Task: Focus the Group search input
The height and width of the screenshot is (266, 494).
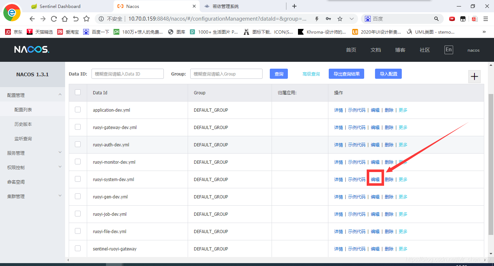Action: point(226,74)
